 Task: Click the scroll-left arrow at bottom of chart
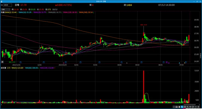click(x=2, y=105)
